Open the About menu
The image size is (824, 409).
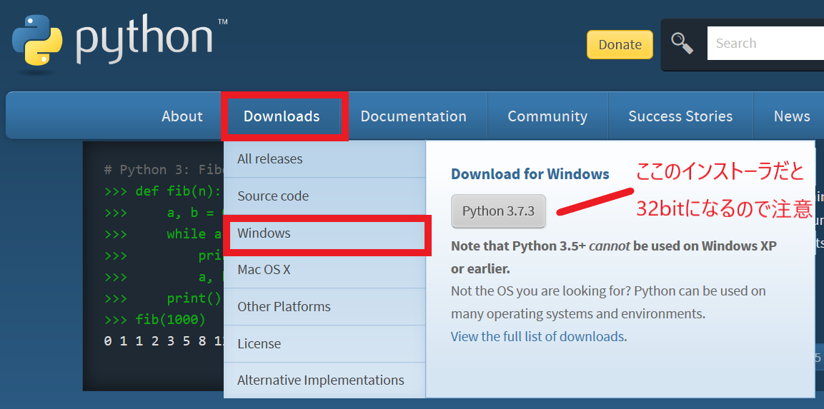(182, 116)
